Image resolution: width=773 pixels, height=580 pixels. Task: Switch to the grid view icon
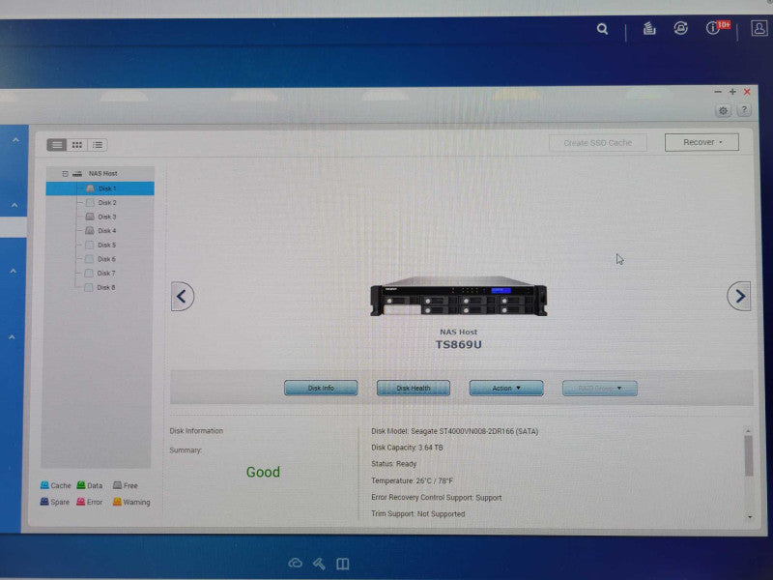click(77, 145)
